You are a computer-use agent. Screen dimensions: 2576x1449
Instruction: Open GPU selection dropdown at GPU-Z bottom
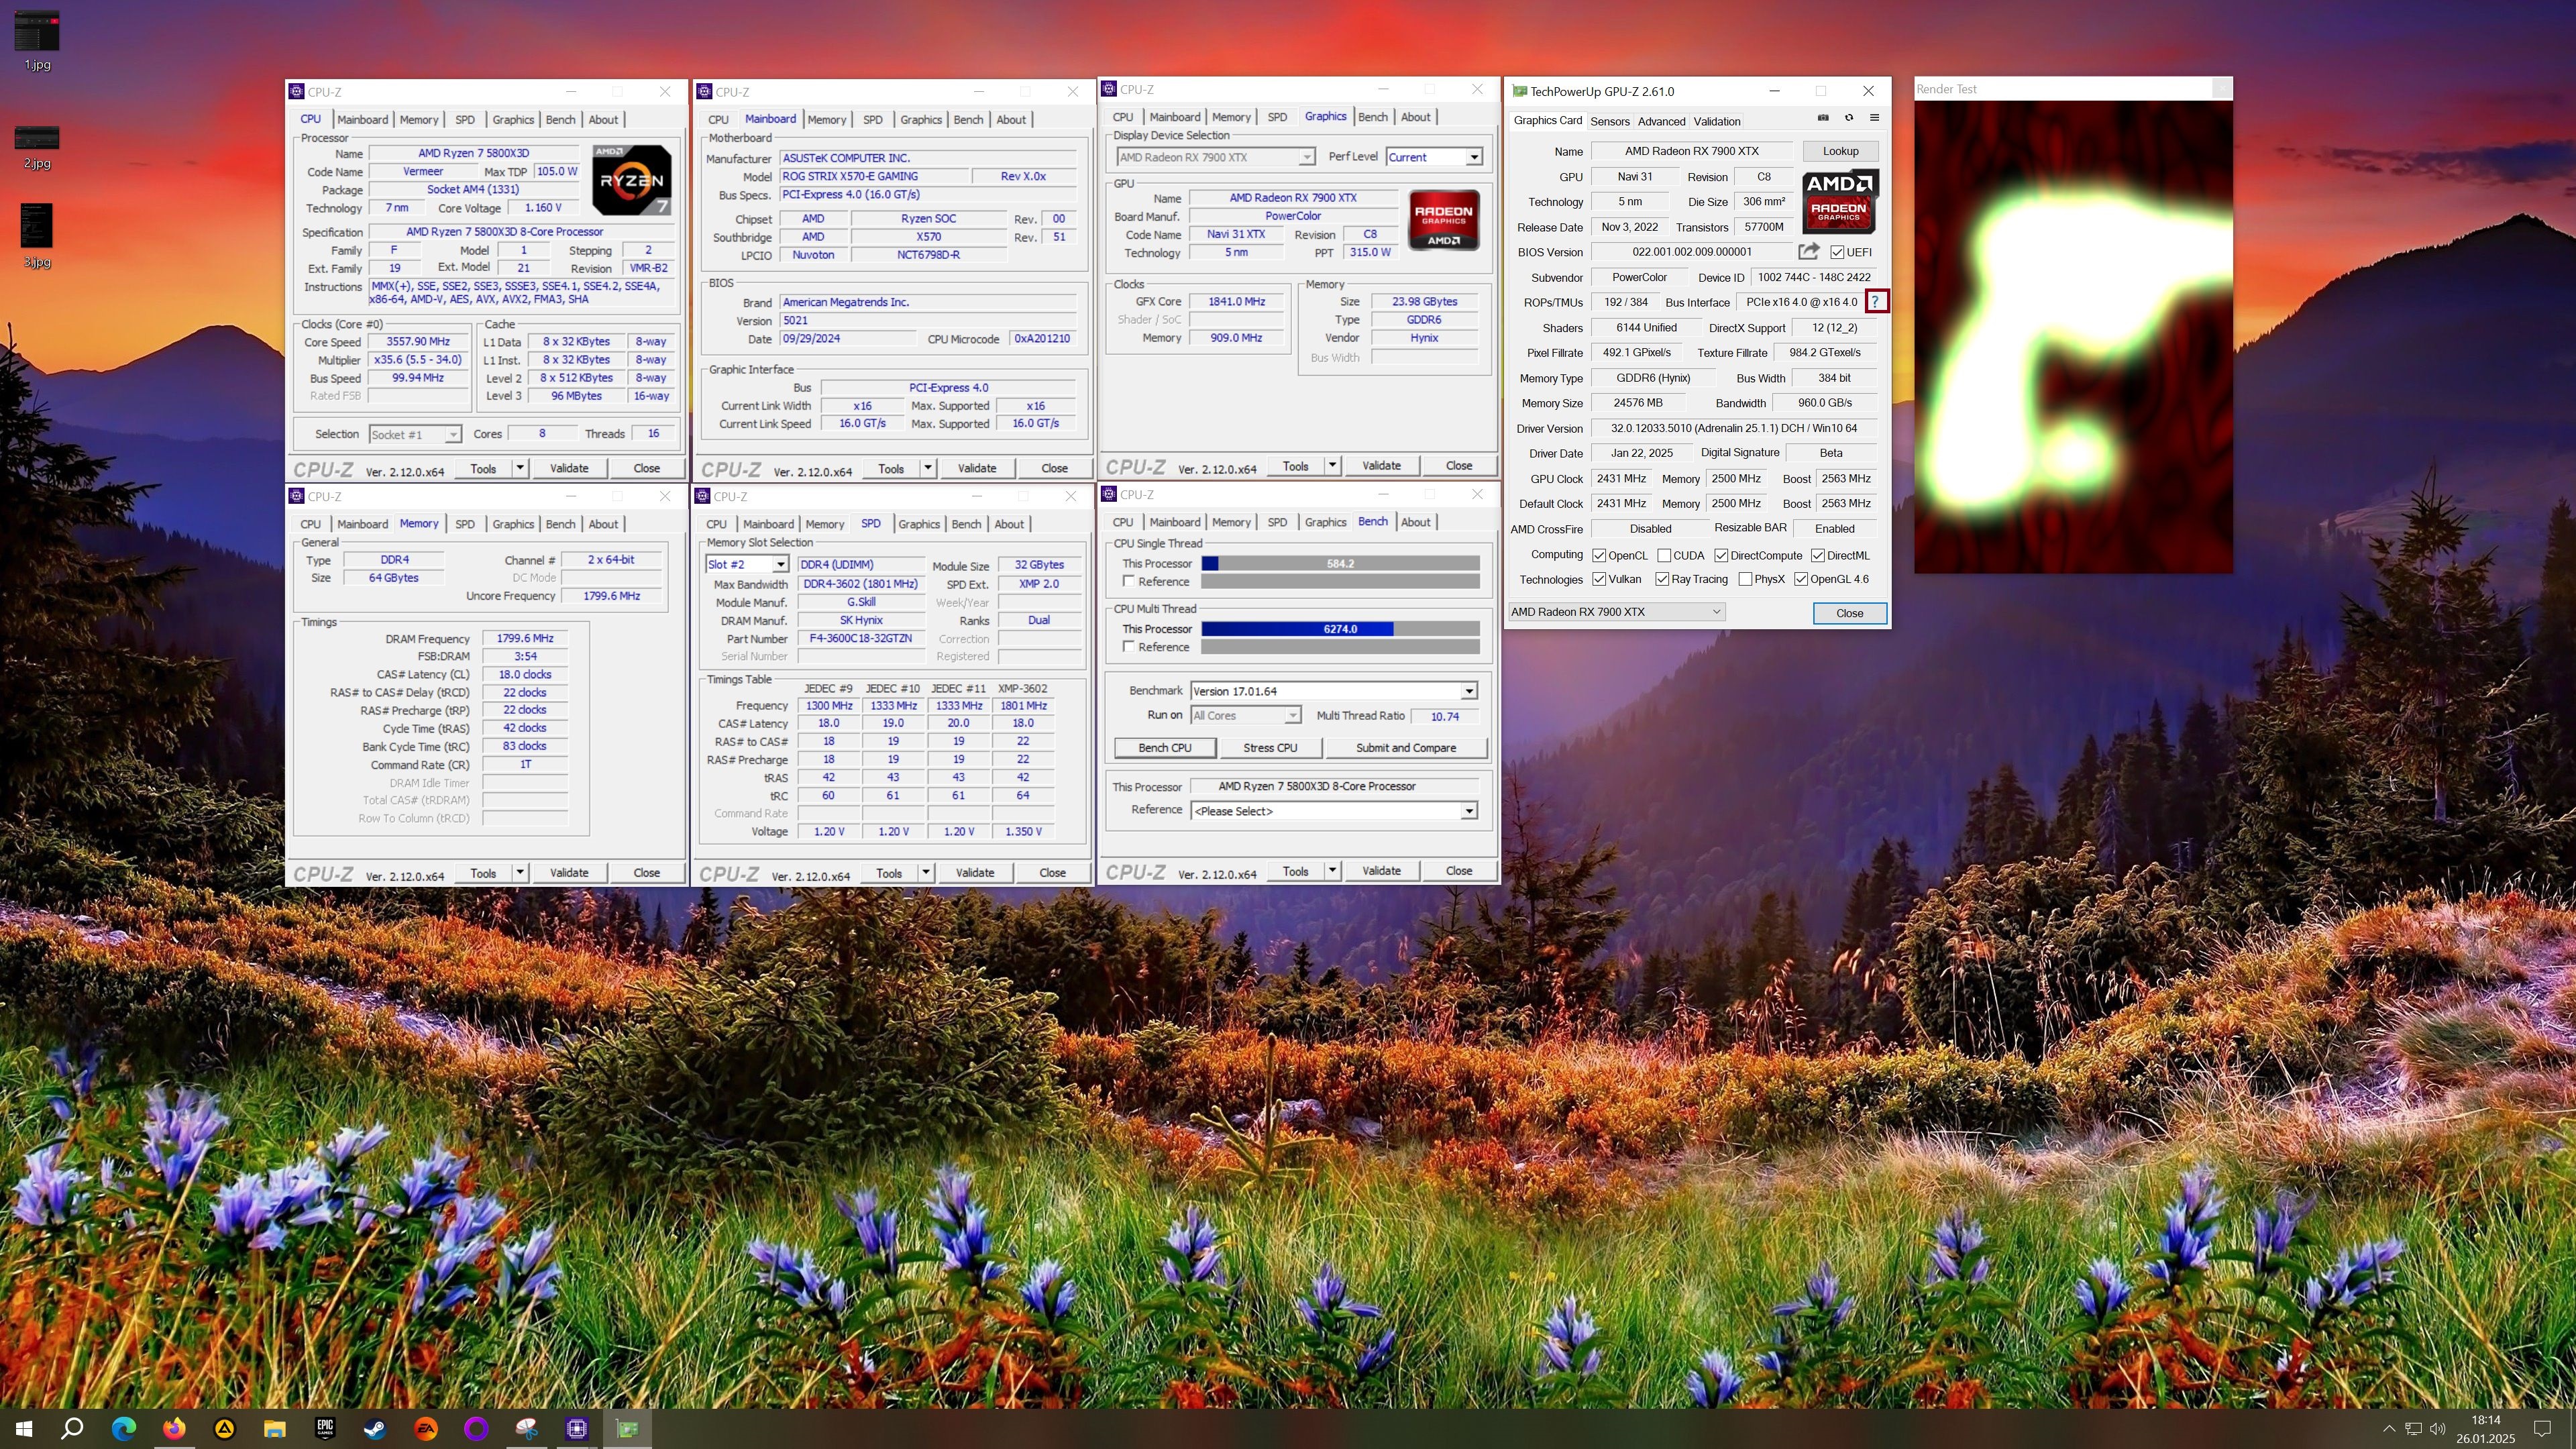(x=1616, y=612)
